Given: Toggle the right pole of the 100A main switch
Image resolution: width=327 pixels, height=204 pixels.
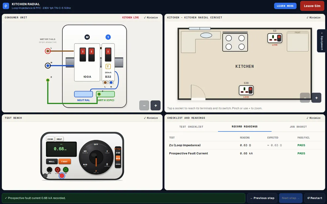Looking at the screenshot, I should (91, 54).
